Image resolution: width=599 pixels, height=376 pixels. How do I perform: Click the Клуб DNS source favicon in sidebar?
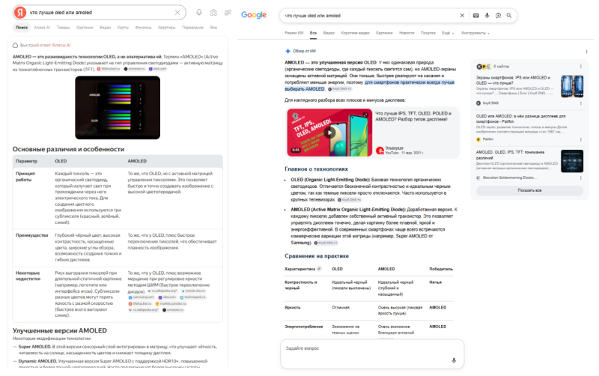tap(478, 103)
